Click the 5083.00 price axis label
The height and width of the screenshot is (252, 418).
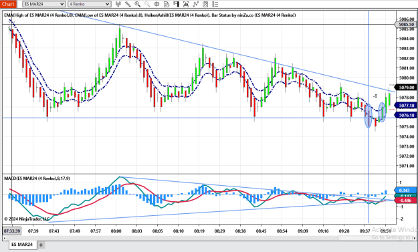coord(407,49)
